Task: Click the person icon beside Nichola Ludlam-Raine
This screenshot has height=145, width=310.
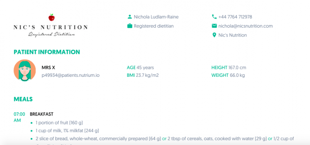Action: pos(130,17)
